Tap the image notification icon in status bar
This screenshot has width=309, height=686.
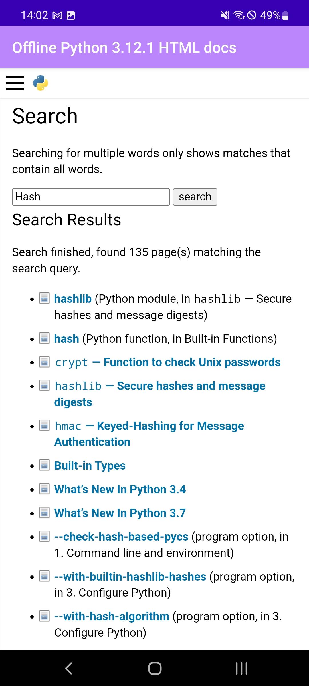point(71,15)
